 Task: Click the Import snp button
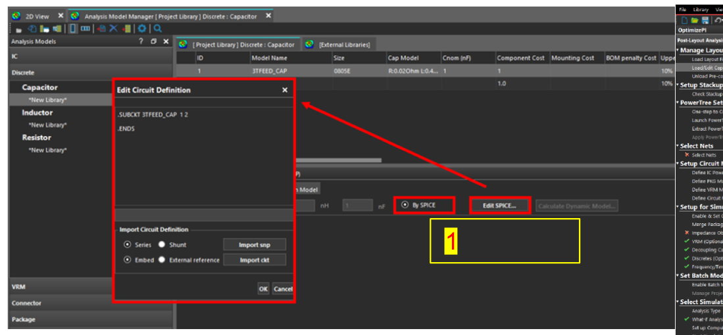pos(255,245)
